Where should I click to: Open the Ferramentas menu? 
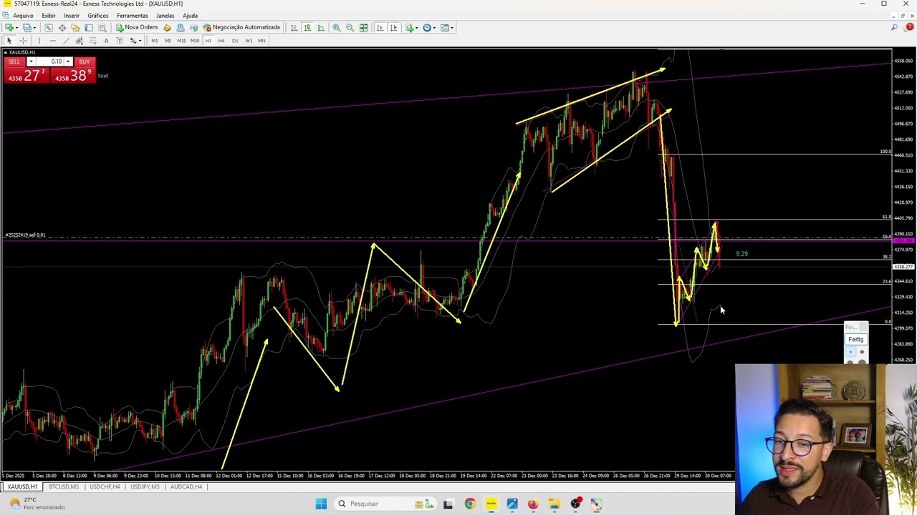[133, 15]
